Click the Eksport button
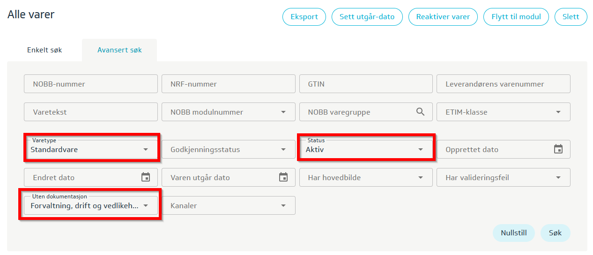Image resolution: width=593 pixels, height=255 pixels. [x=304, y=17]
